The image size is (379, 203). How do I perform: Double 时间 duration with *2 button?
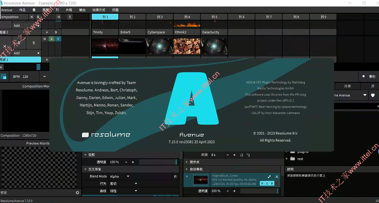pos(248,155)
